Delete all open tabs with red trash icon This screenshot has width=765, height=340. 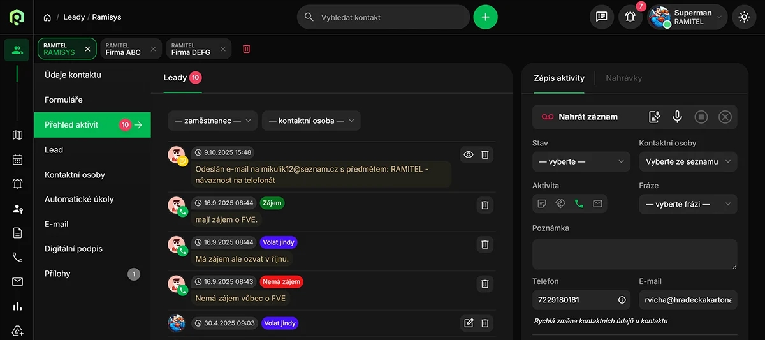point(247,49)
